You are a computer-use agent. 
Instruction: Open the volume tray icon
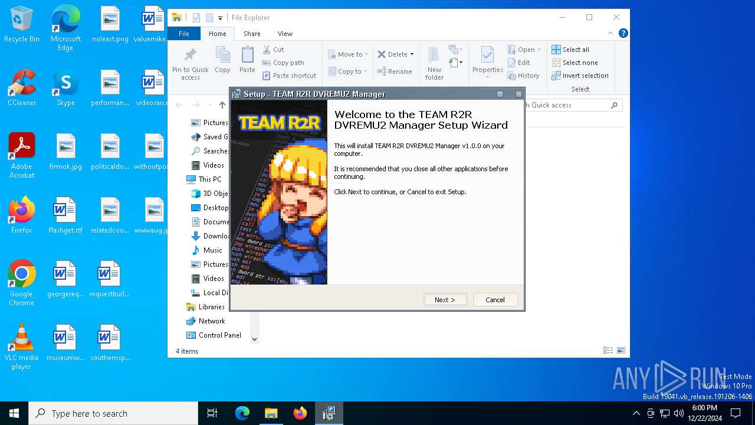coord(678,413)
